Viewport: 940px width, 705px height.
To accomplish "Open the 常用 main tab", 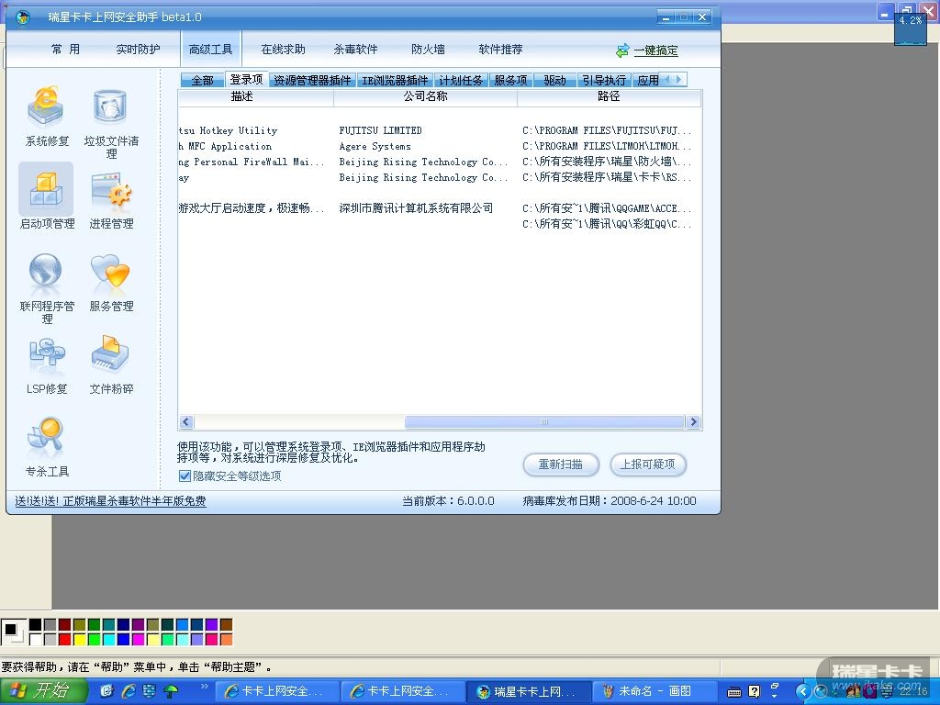I will click(x=65, y=50).
